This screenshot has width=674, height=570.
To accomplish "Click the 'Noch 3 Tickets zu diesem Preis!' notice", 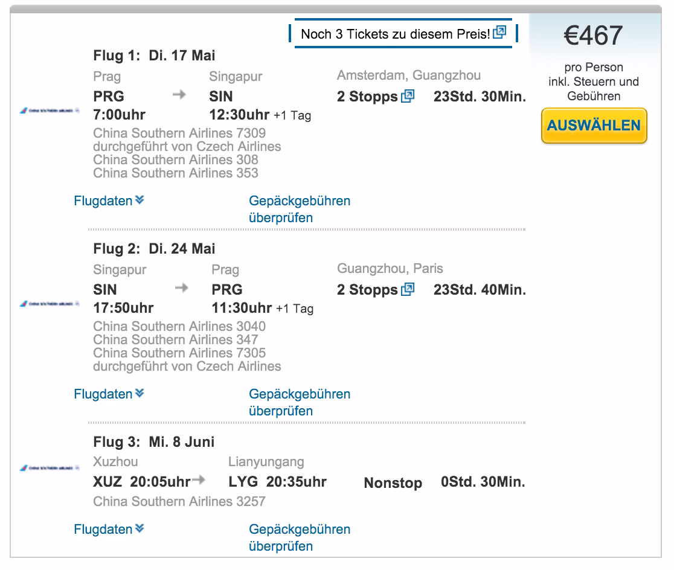I will (x=396, y=34).
